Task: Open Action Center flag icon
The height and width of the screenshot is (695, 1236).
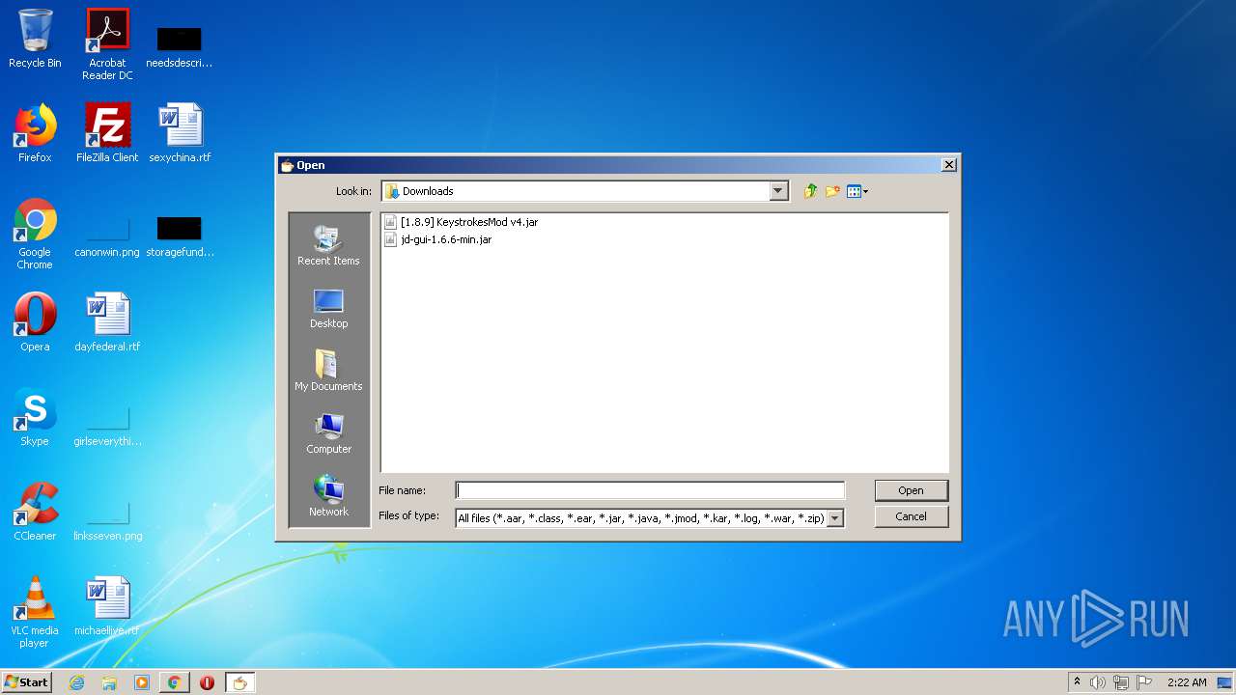Action: pos(1144,682)
